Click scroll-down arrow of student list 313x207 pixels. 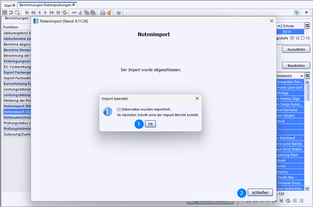point(307,188)
